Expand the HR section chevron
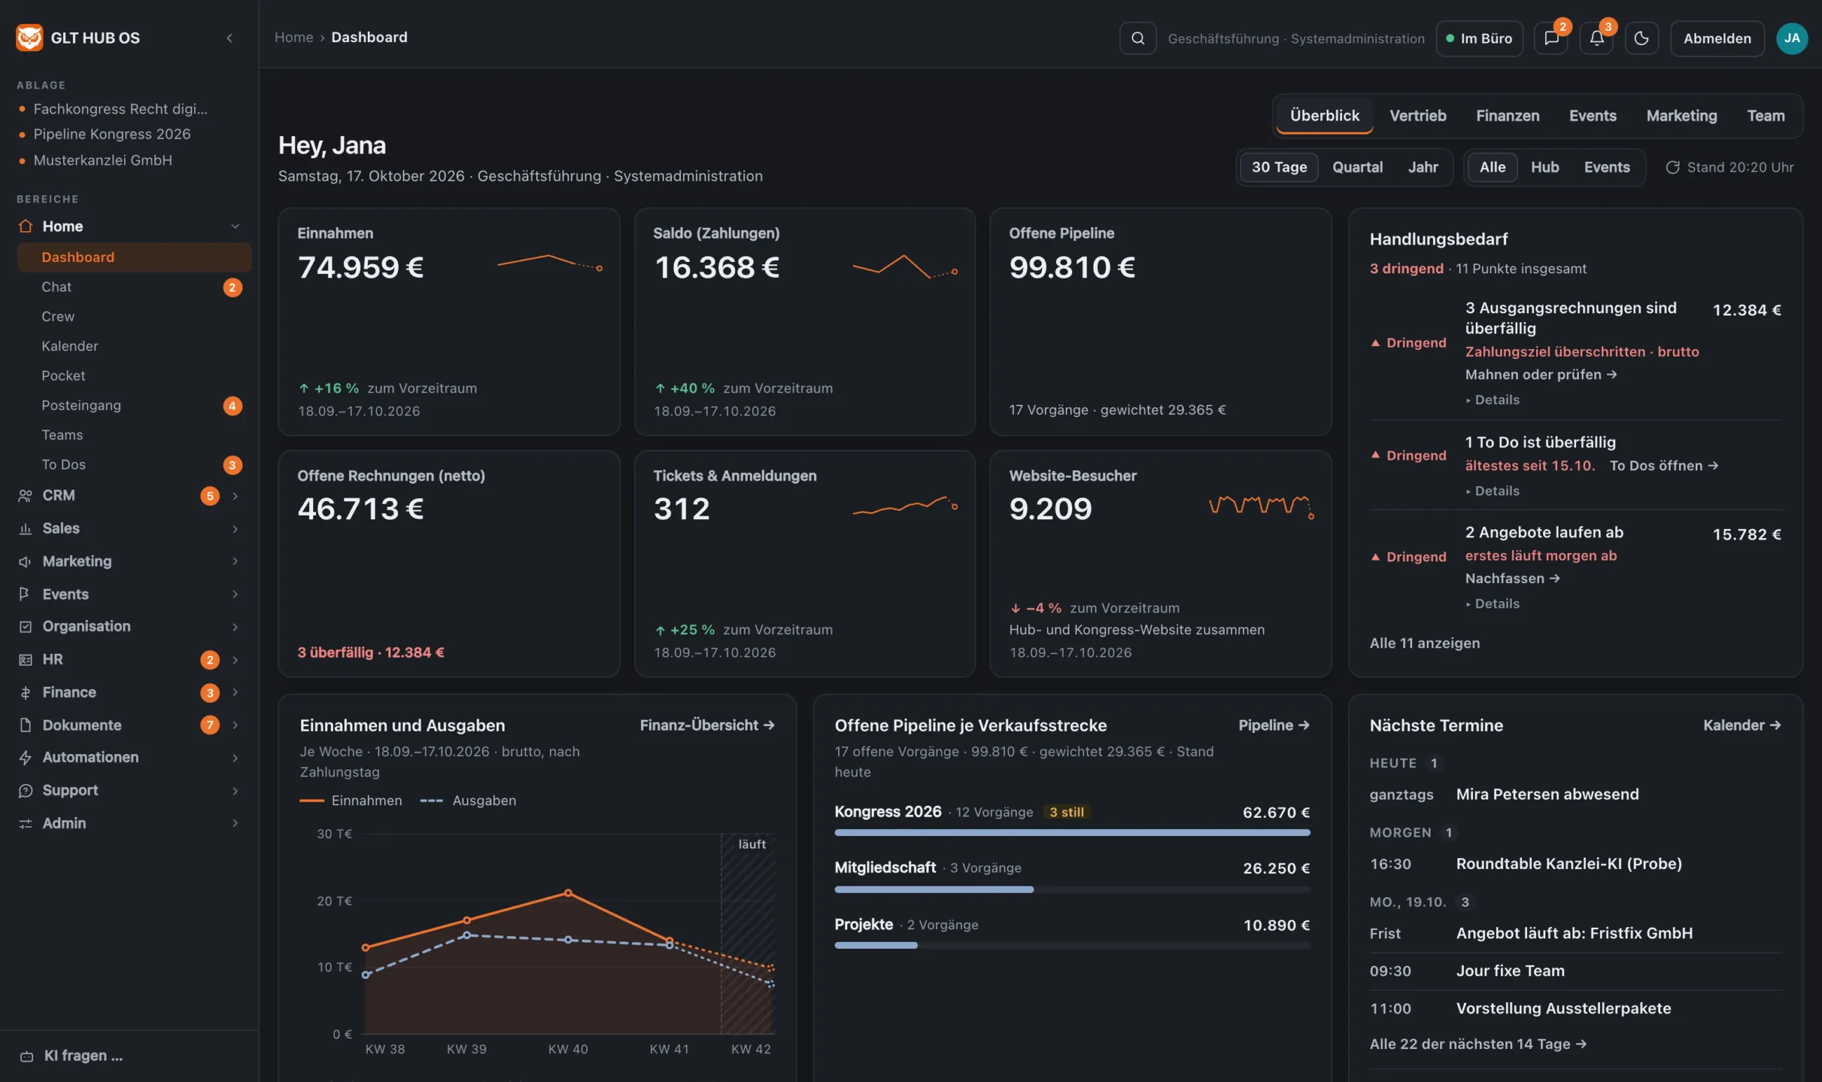 (235, 660)
